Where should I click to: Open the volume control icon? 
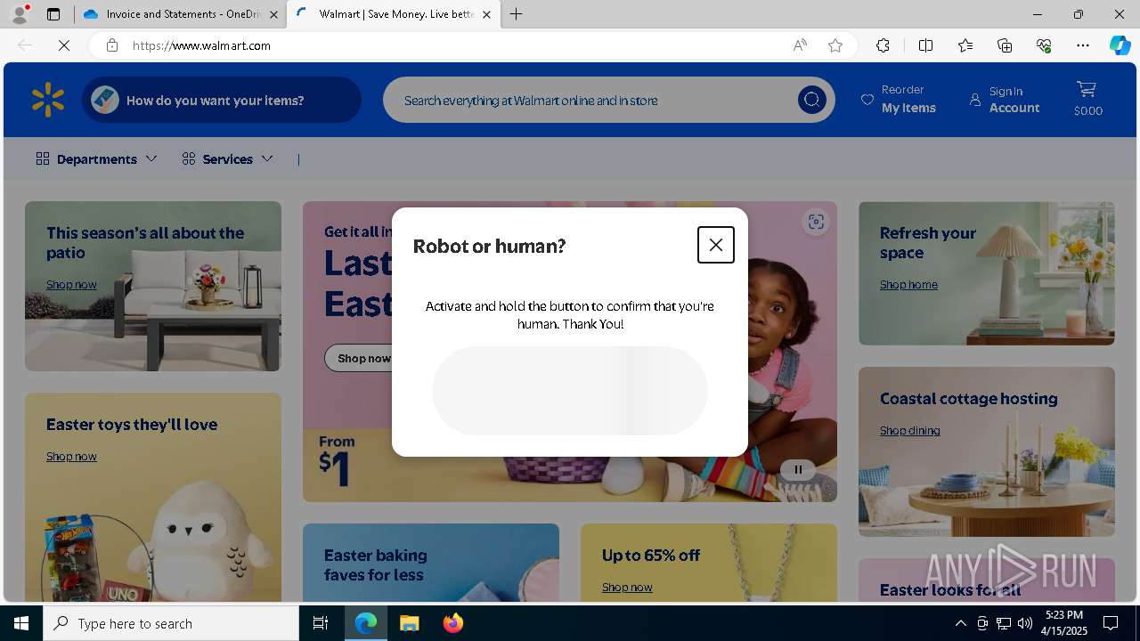coord(1025,623)
